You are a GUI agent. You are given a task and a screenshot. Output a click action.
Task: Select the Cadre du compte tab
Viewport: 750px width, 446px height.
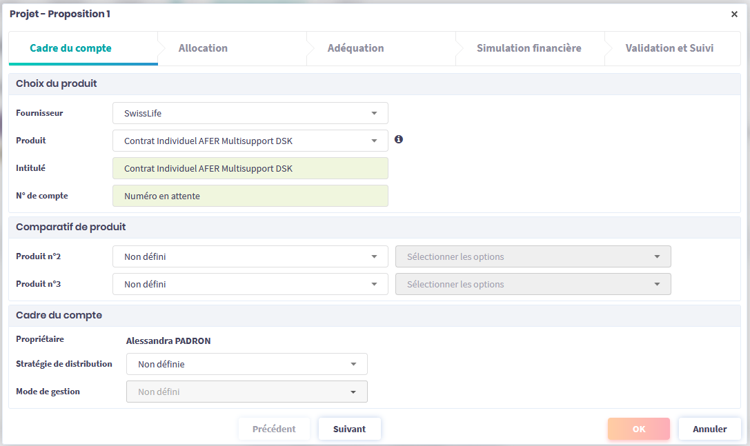tap(70, 48)
